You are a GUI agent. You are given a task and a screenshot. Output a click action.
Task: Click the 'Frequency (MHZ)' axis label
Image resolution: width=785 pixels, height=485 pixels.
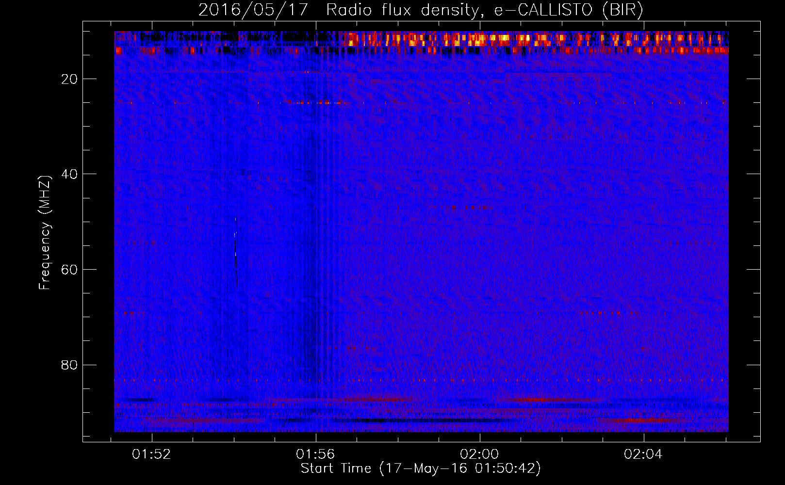point(44,233)
